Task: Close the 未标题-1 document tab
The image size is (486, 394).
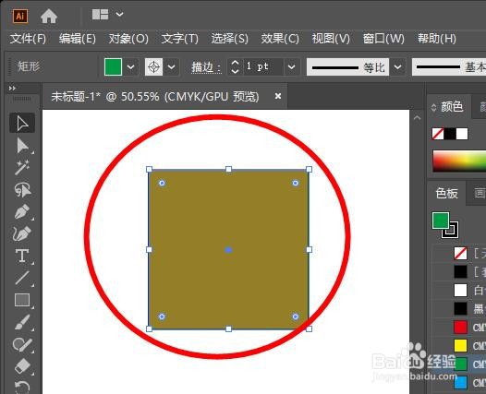Action: tap(278, 96)
